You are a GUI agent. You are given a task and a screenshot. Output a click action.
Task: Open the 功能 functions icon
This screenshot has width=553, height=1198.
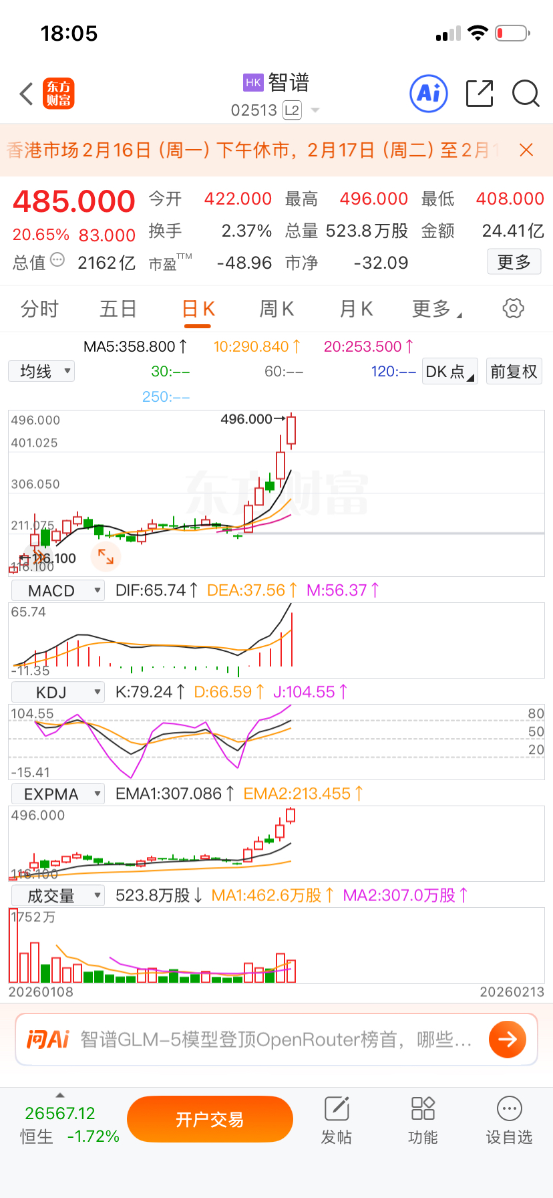click(423, 1120)
